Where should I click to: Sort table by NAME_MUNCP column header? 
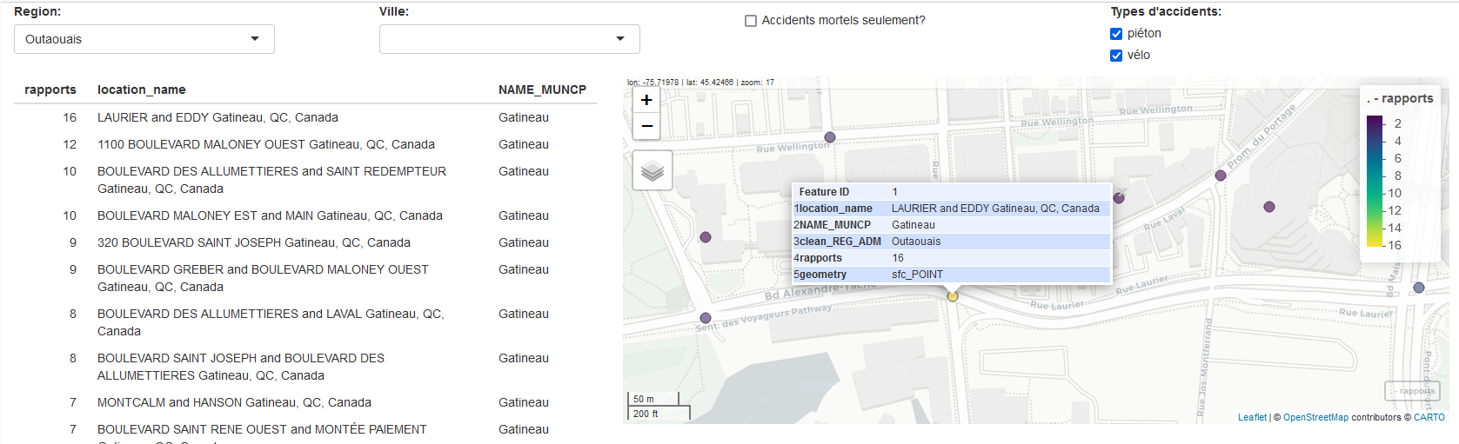coord(542,89)
